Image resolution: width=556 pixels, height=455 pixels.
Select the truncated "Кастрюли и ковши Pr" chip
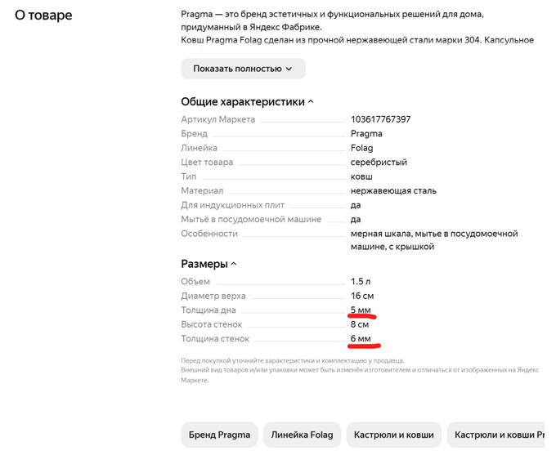pos(499,435)
